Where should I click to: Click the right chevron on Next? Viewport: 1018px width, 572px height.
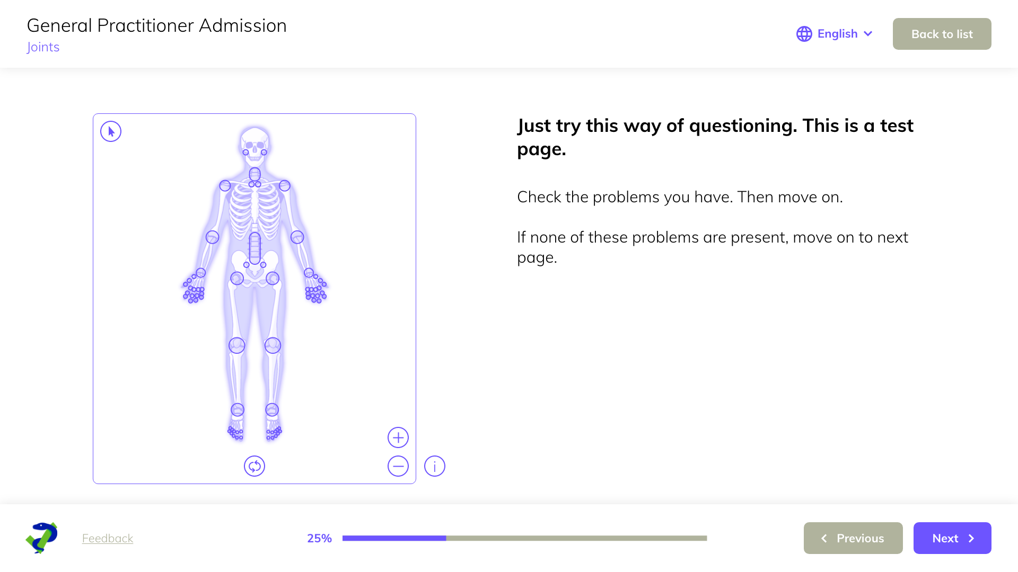pos(971,538)
